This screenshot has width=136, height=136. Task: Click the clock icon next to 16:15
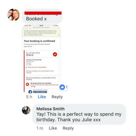tap(27, 55)
